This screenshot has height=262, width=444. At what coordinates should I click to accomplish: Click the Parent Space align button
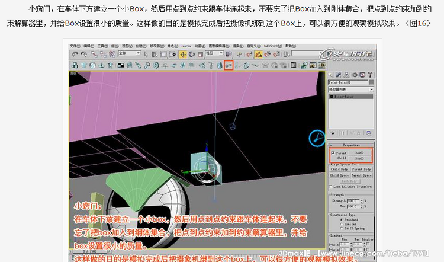361,175
